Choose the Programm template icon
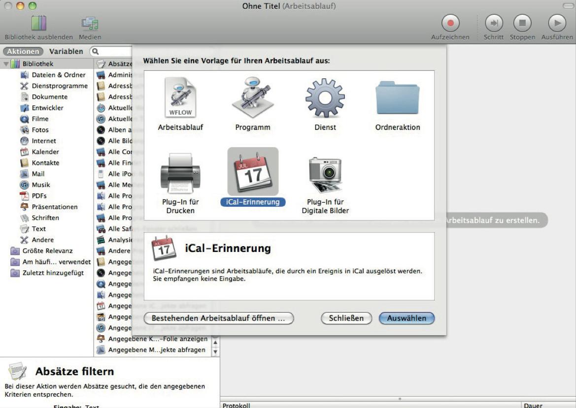Image resolution: width=576 pixels, height=408 pixels. point(253,98)
